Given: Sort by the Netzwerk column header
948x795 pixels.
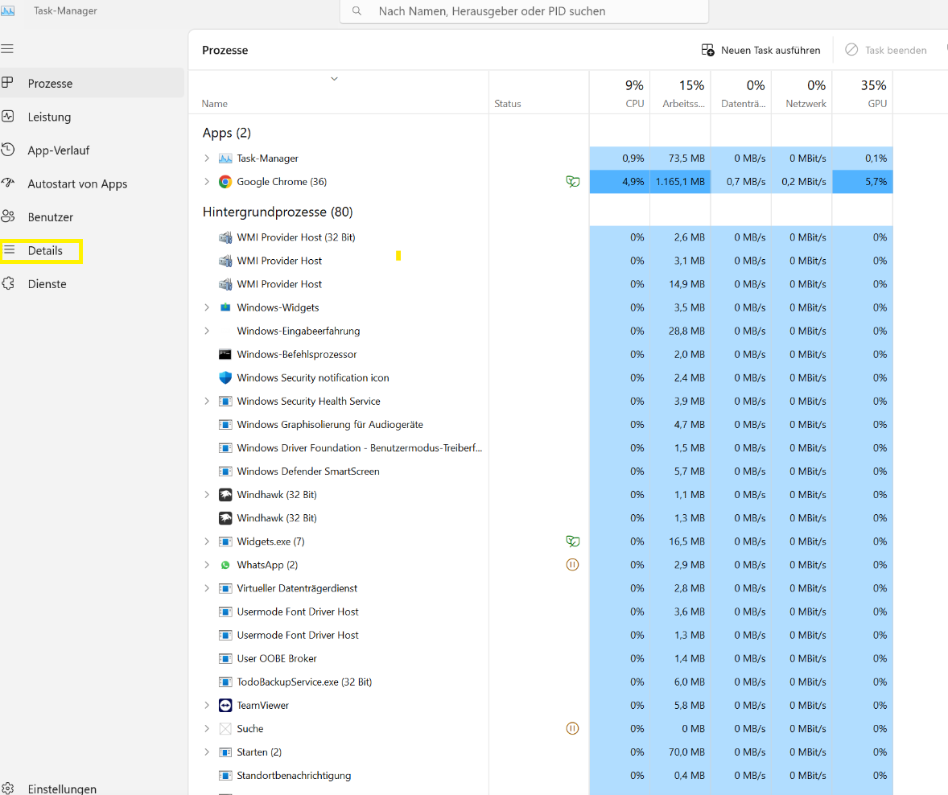Looking at the screenshot, I should pos(802,93).
